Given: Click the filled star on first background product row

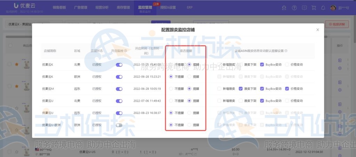Looking at the screenshot, I should click(x=17, y=64).
